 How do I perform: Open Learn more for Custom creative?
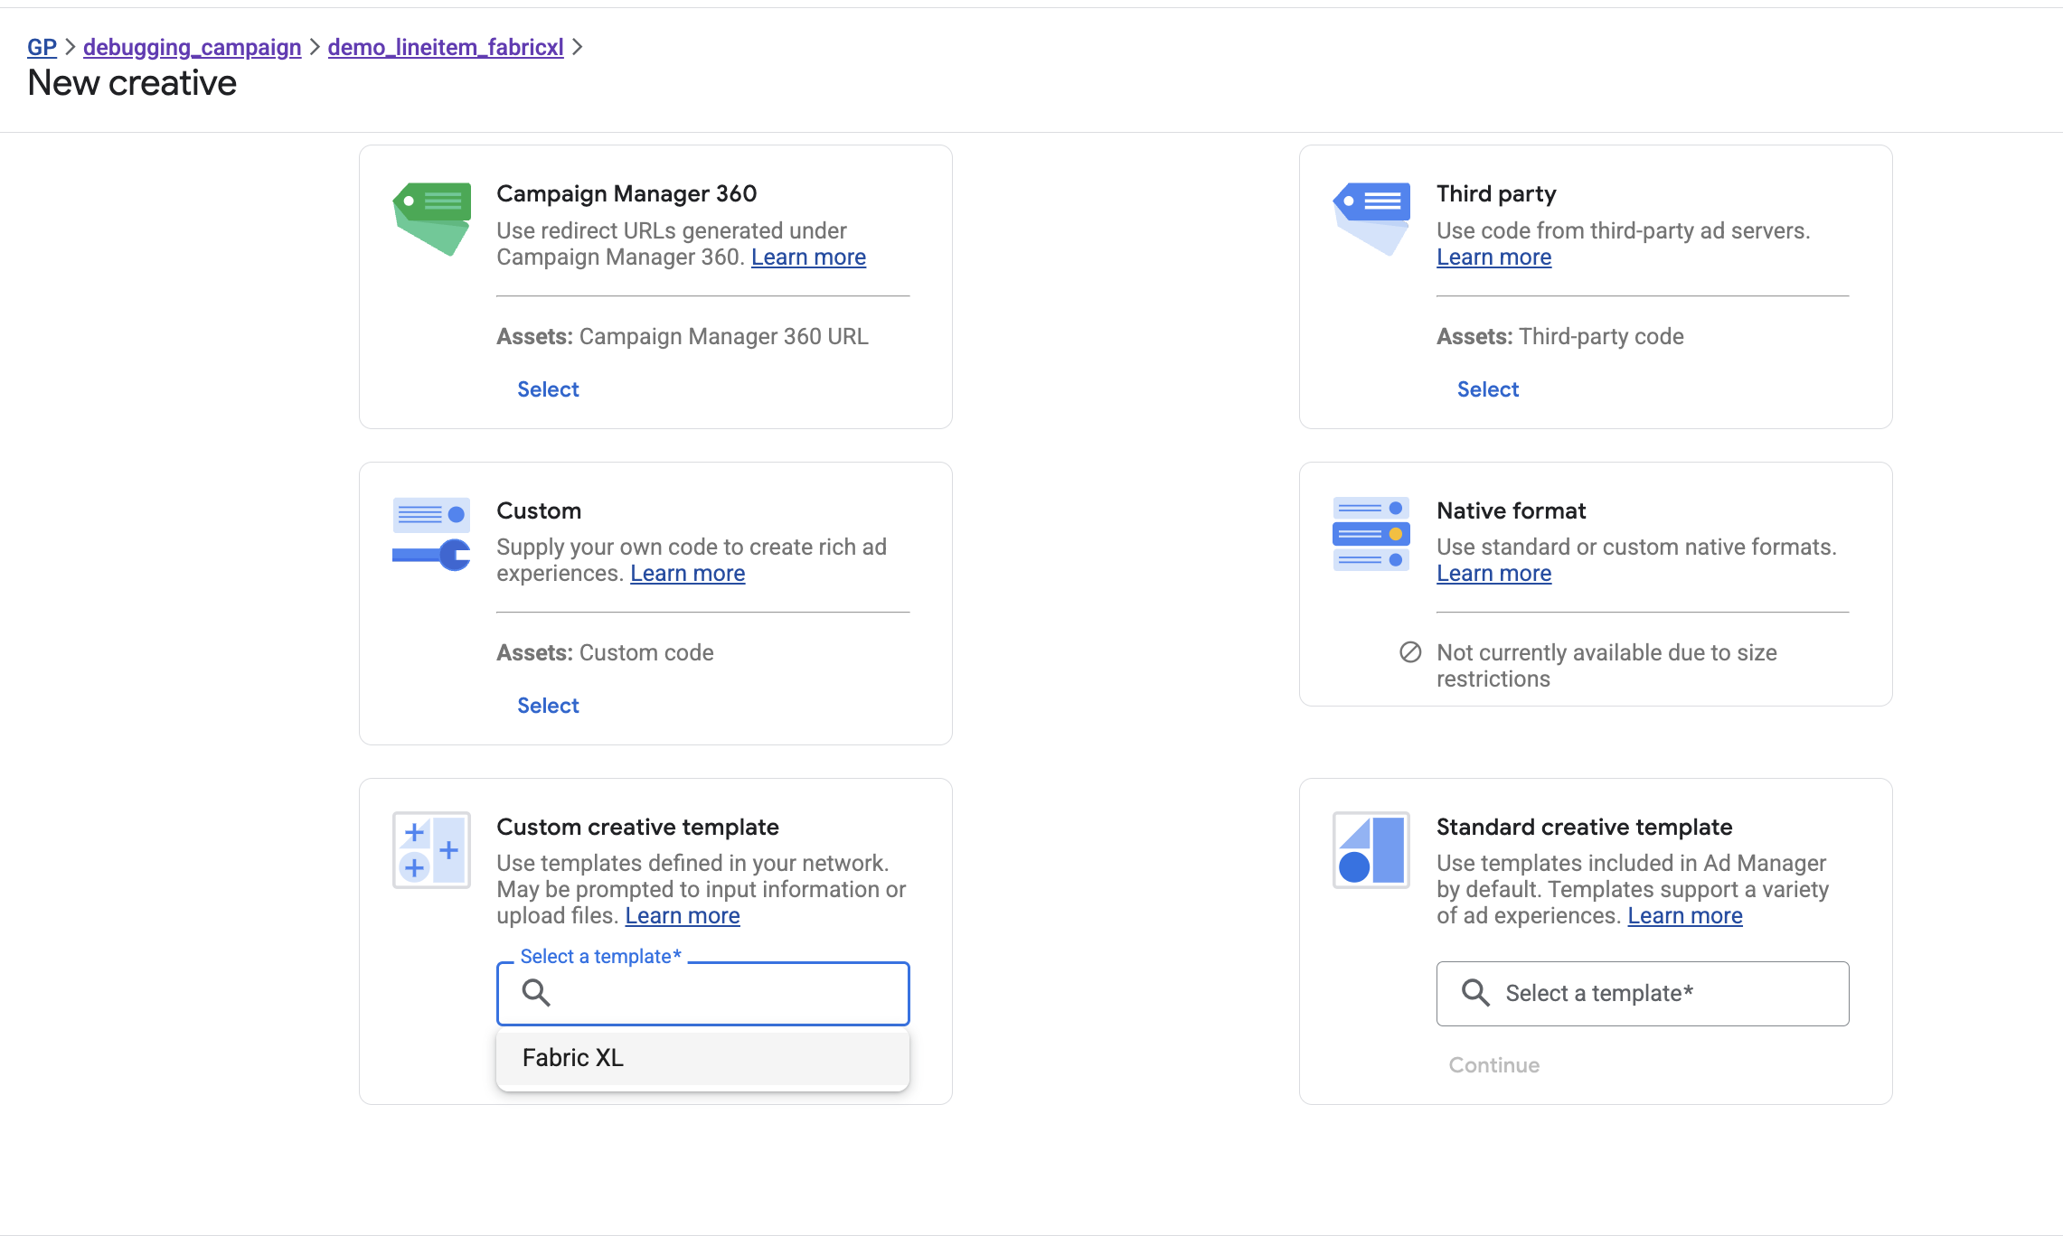pyautogui.click(x=688, y=574)
